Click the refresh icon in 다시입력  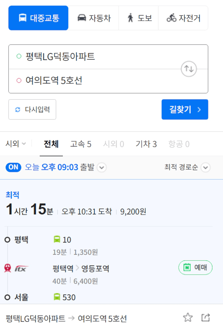point(18,110)
